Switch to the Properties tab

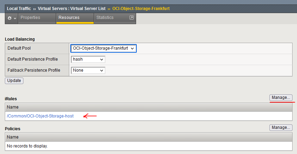[30, 18]
